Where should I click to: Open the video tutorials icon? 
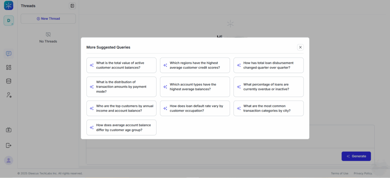click(9, 130)
